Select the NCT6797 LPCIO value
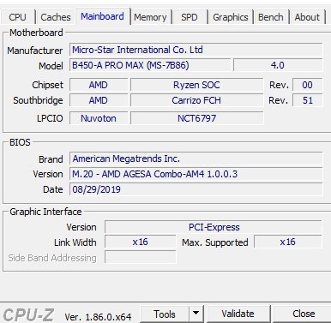 tap(196, 118)
